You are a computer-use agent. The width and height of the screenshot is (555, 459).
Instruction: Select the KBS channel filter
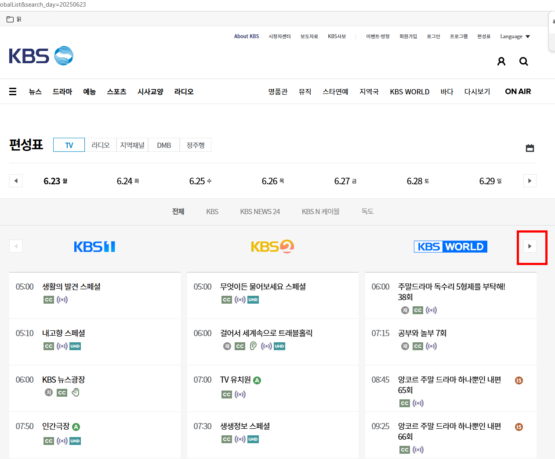click(212, 212)
